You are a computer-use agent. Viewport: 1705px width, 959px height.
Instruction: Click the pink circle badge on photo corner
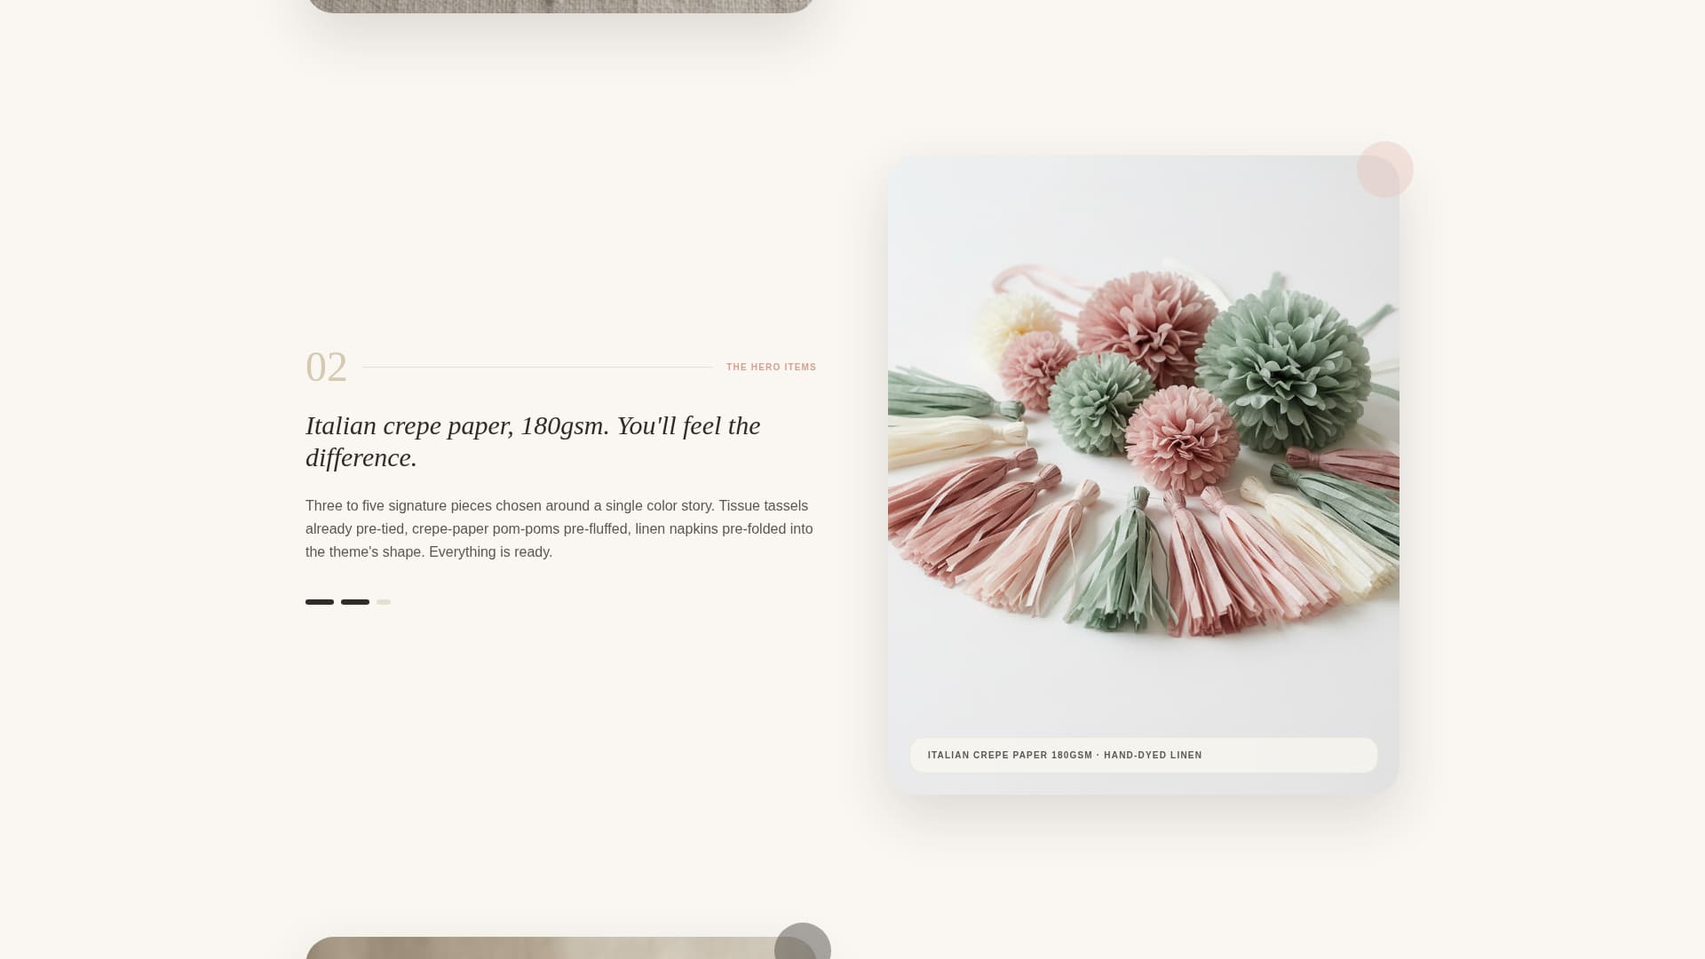[1385, 170]
